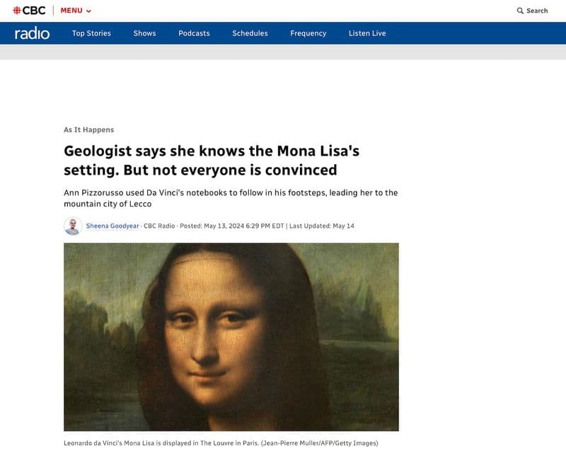Click the Mona Lisa painting image
566x454 pixels.
231,337
